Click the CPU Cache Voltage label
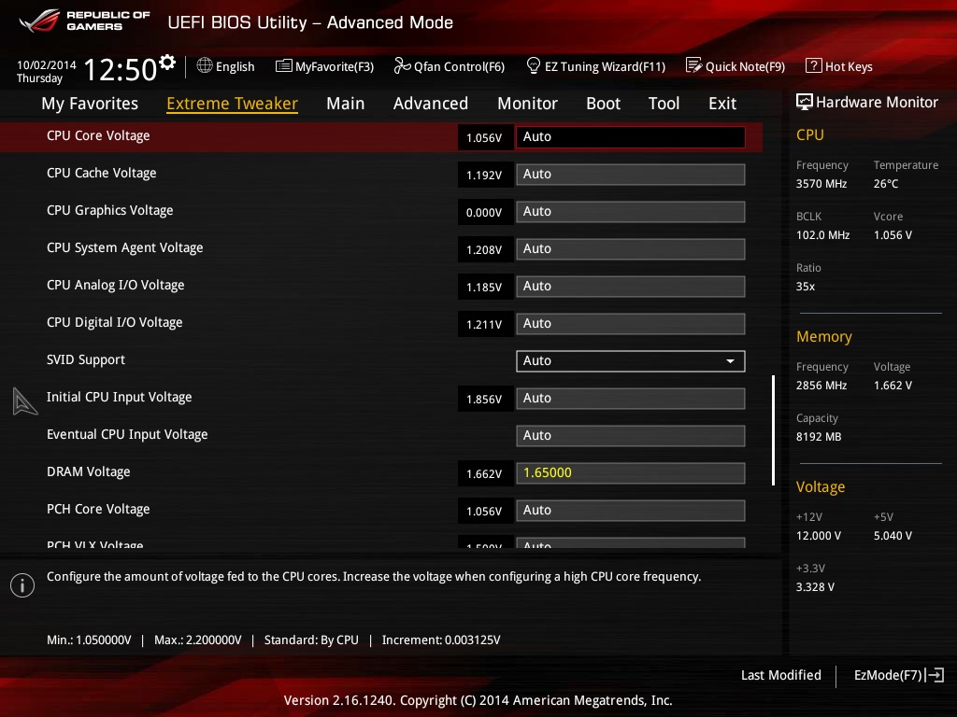Screen dimensions: 957x717 click(x=101, y=173)
